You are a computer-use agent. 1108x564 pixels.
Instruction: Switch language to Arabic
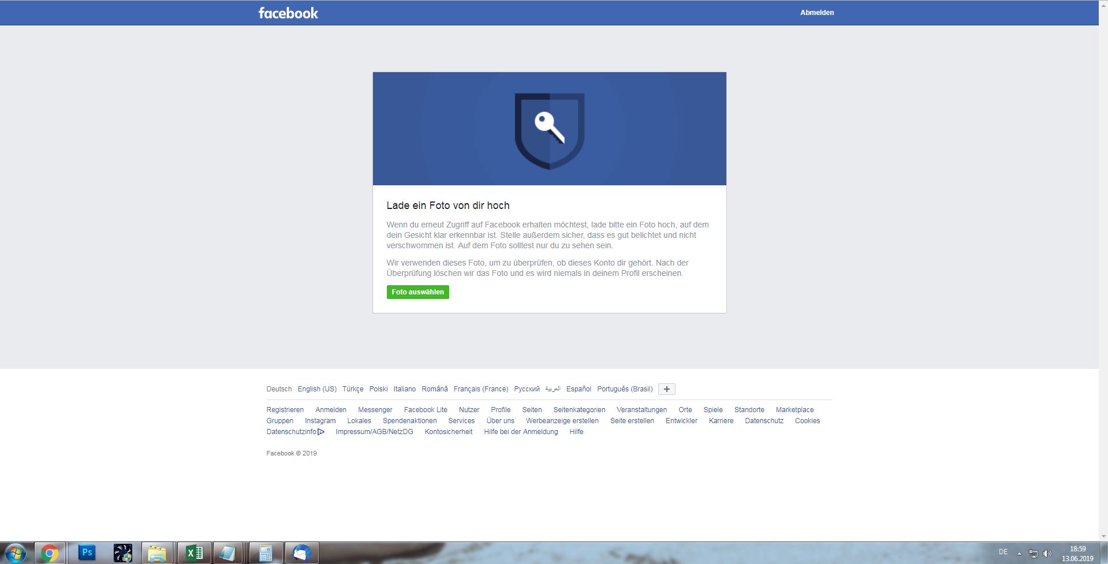pyautogui.click(x=553, y=389)
